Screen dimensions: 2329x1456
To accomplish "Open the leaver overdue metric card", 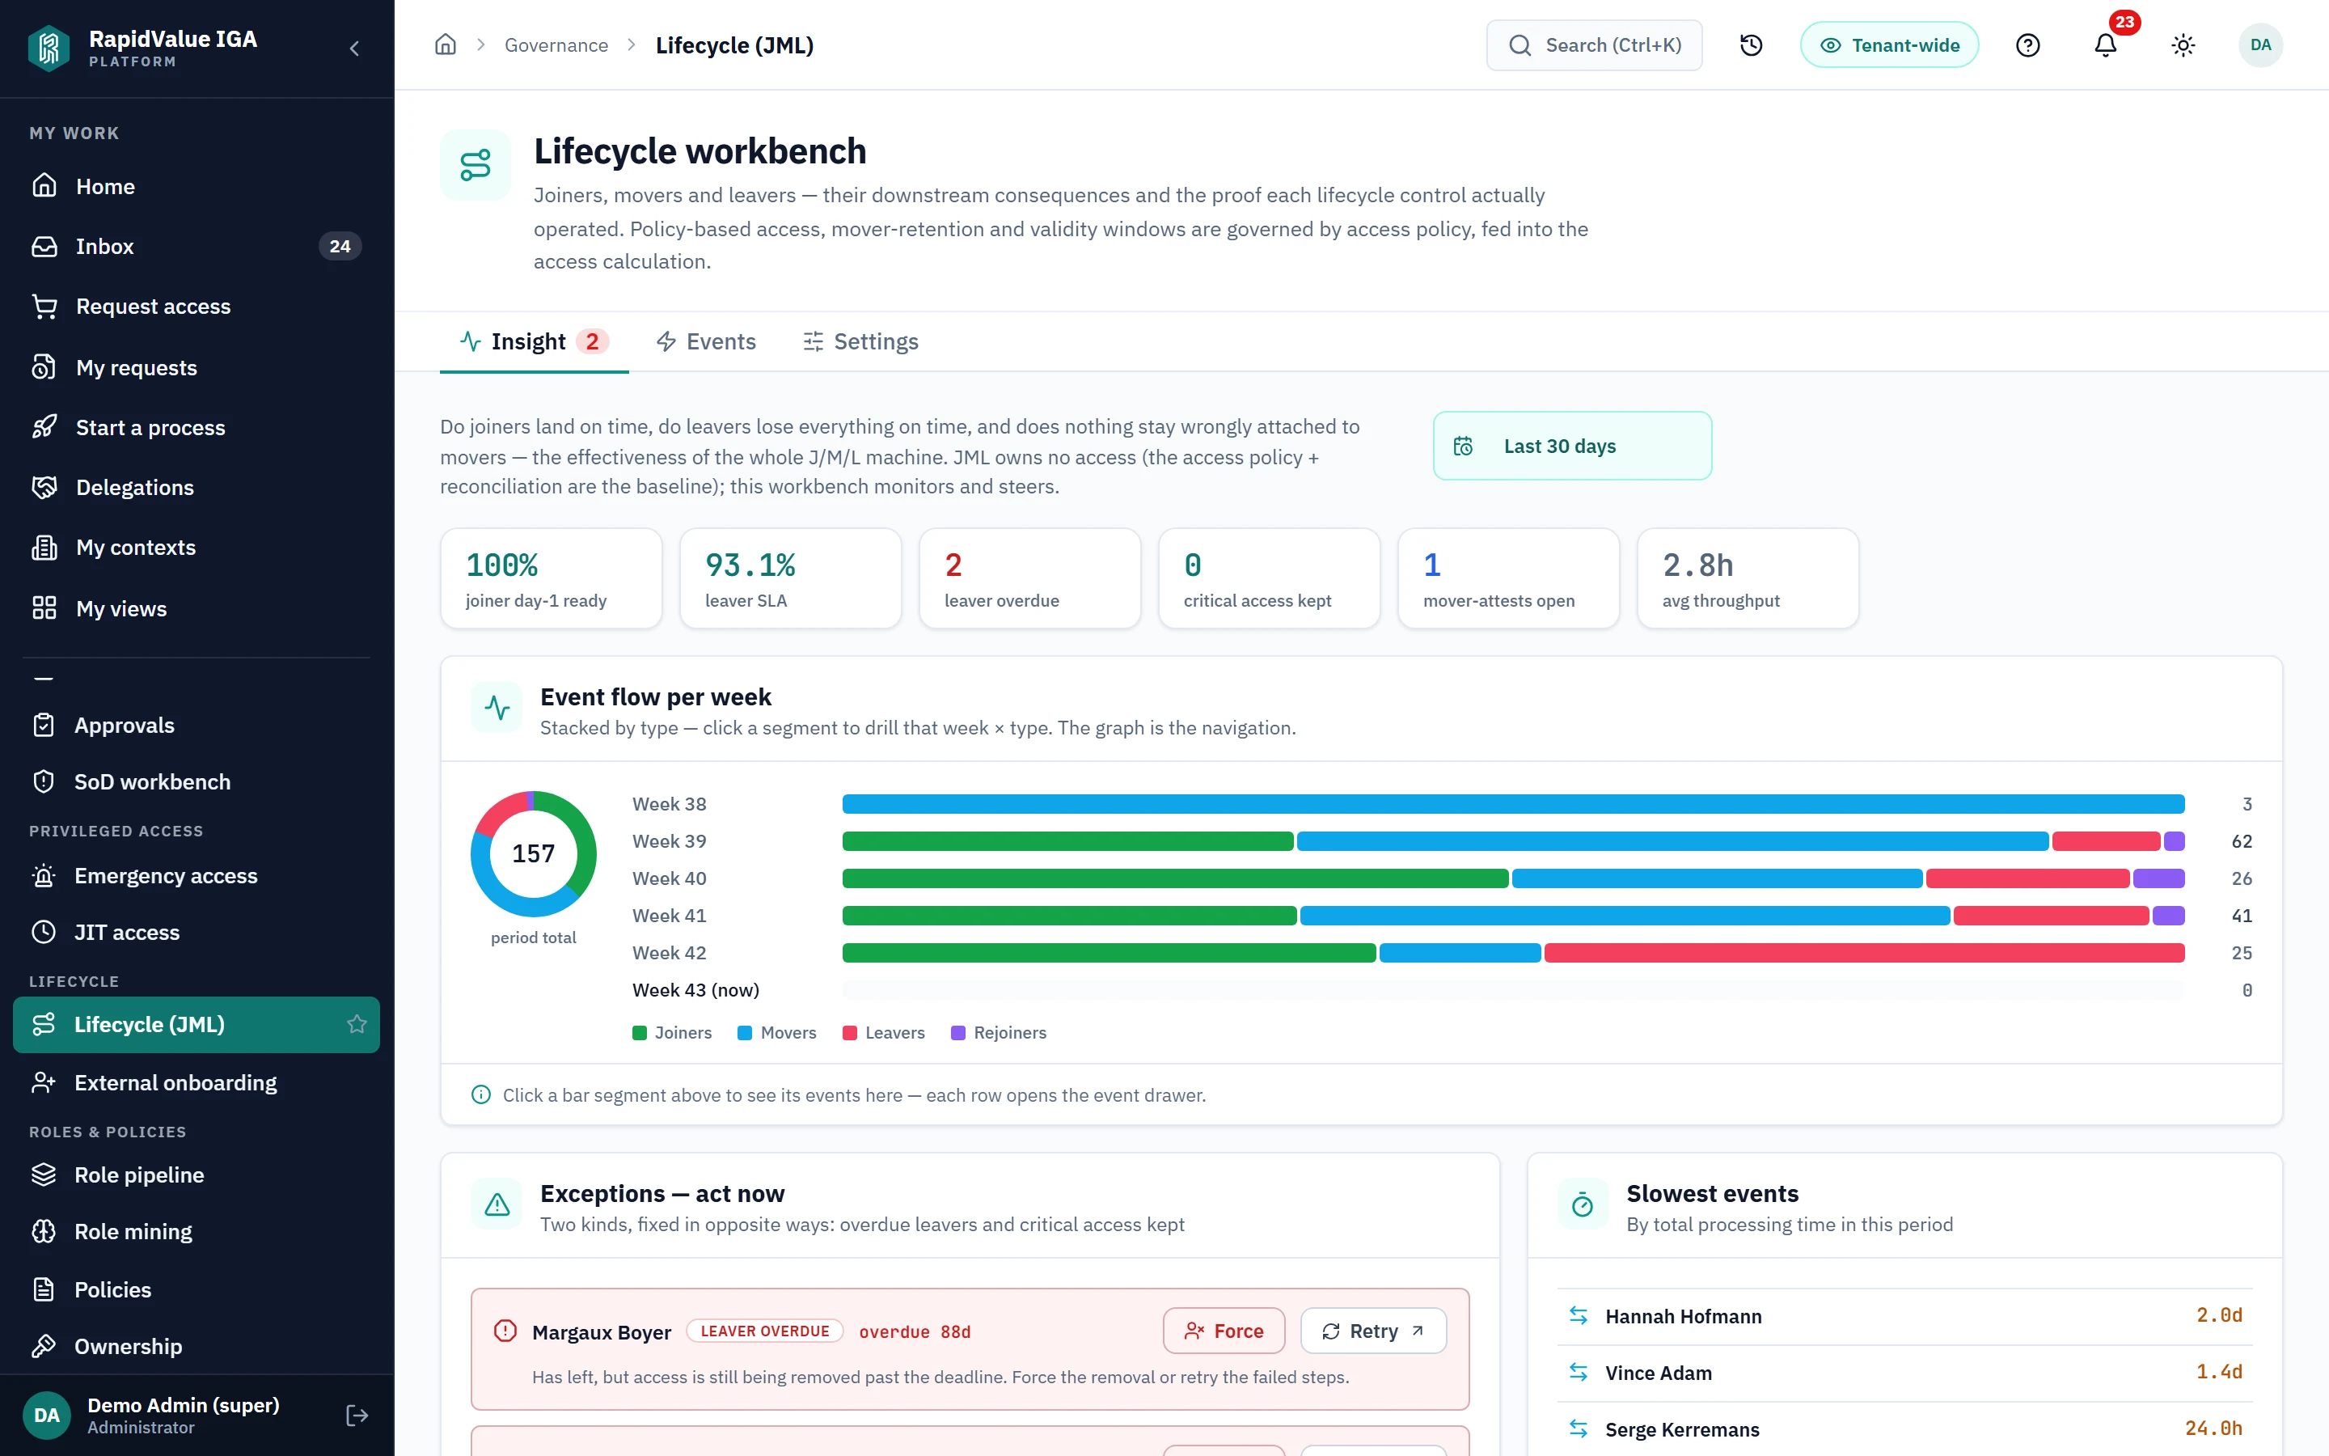I will coord(1029,578).
